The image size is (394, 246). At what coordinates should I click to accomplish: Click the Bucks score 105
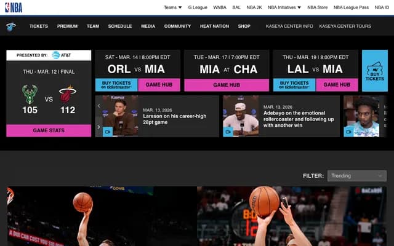pyautogui.click(x=30, y=110)
